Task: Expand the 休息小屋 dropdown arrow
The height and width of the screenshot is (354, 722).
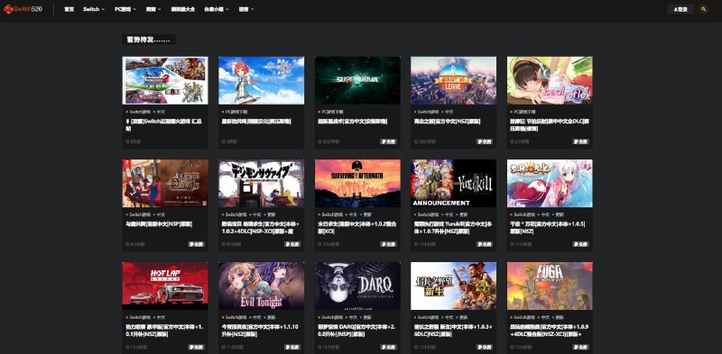Action: pos(227,9)
